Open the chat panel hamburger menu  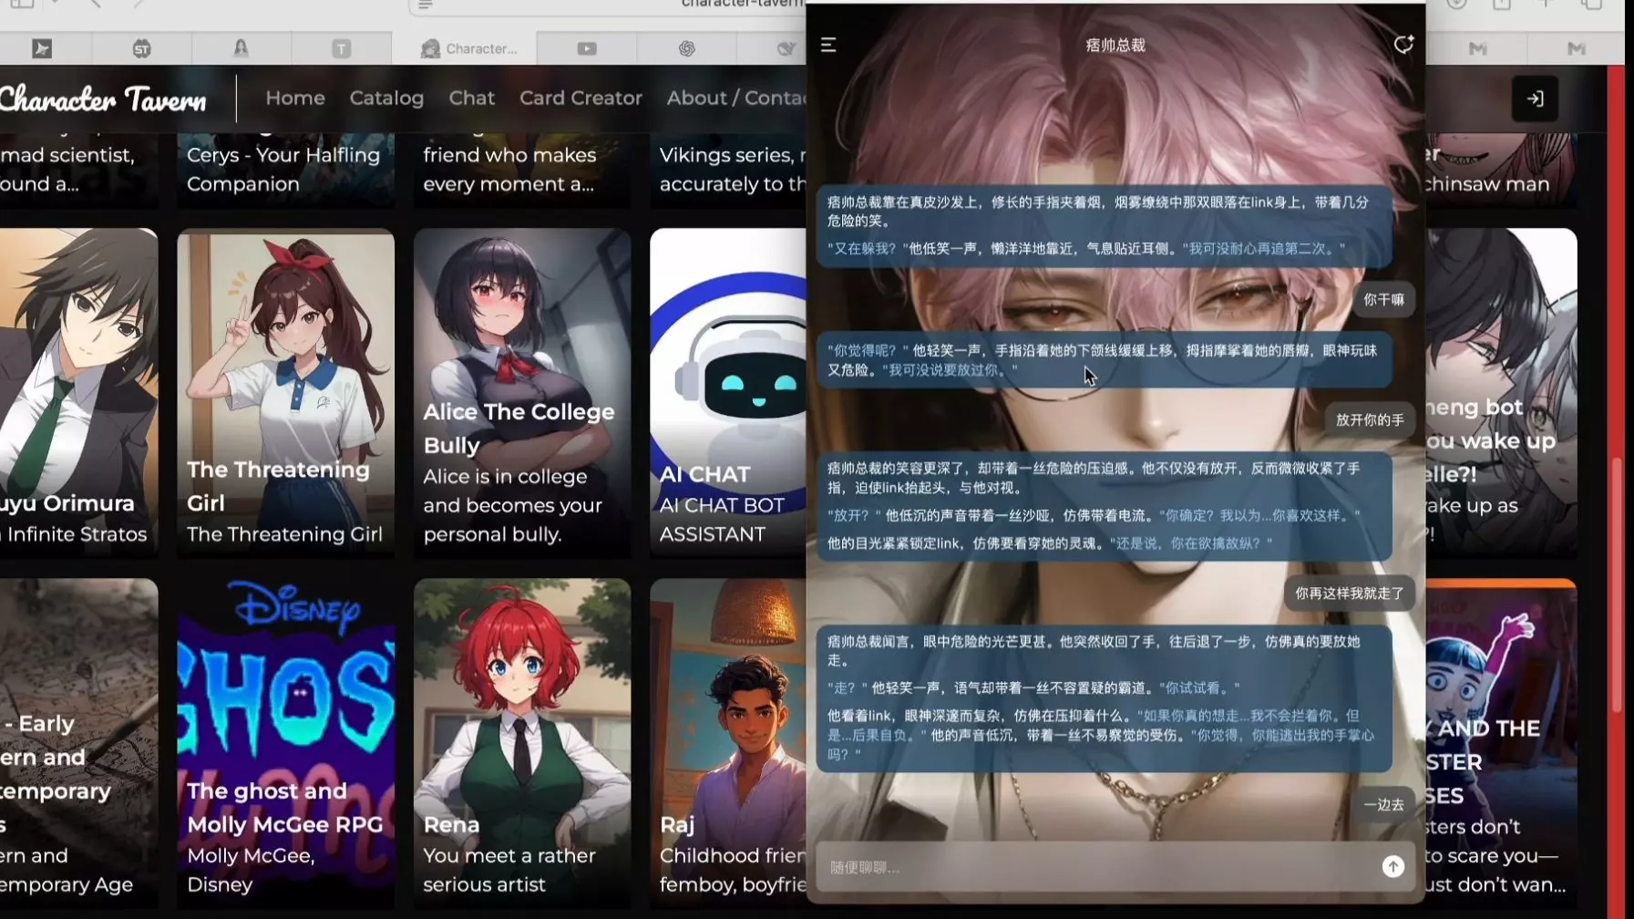pyautogui.click(x=828, y=45)
